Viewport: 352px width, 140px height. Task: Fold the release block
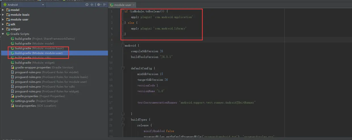(x=123, y=125)
